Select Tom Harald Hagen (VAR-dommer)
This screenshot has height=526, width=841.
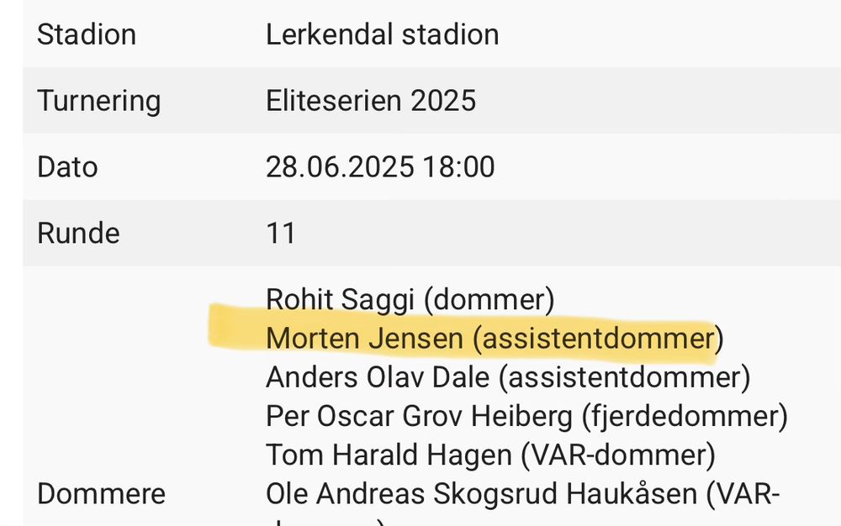tap(491, 455)
